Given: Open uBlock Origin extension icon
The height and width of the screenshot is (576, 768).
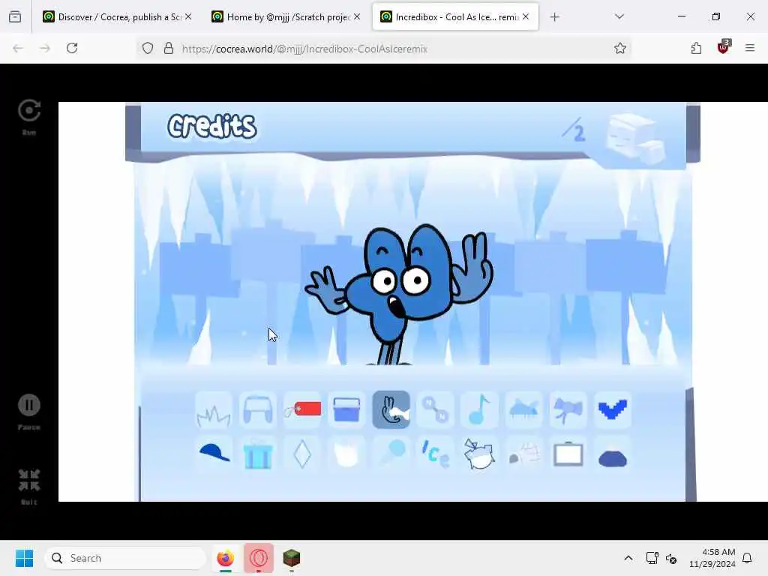Looking at the screenshot, I should (x=724, y=47).
